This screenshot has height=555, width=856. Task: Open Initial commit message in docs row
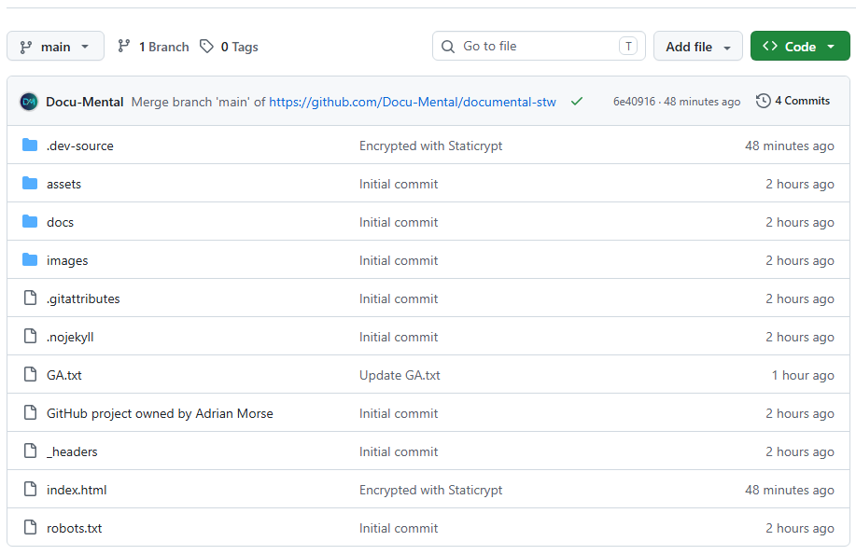[399, 222]
